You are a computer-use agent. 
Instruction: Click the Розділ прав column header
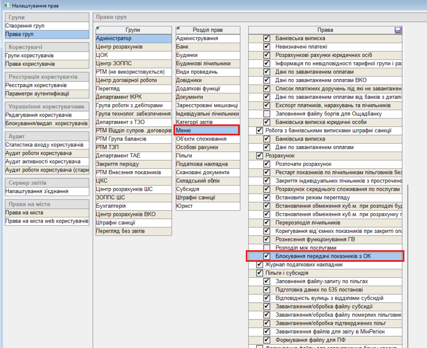point(207,30)
